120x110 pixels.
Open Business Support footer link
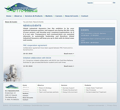pos(68,88)
